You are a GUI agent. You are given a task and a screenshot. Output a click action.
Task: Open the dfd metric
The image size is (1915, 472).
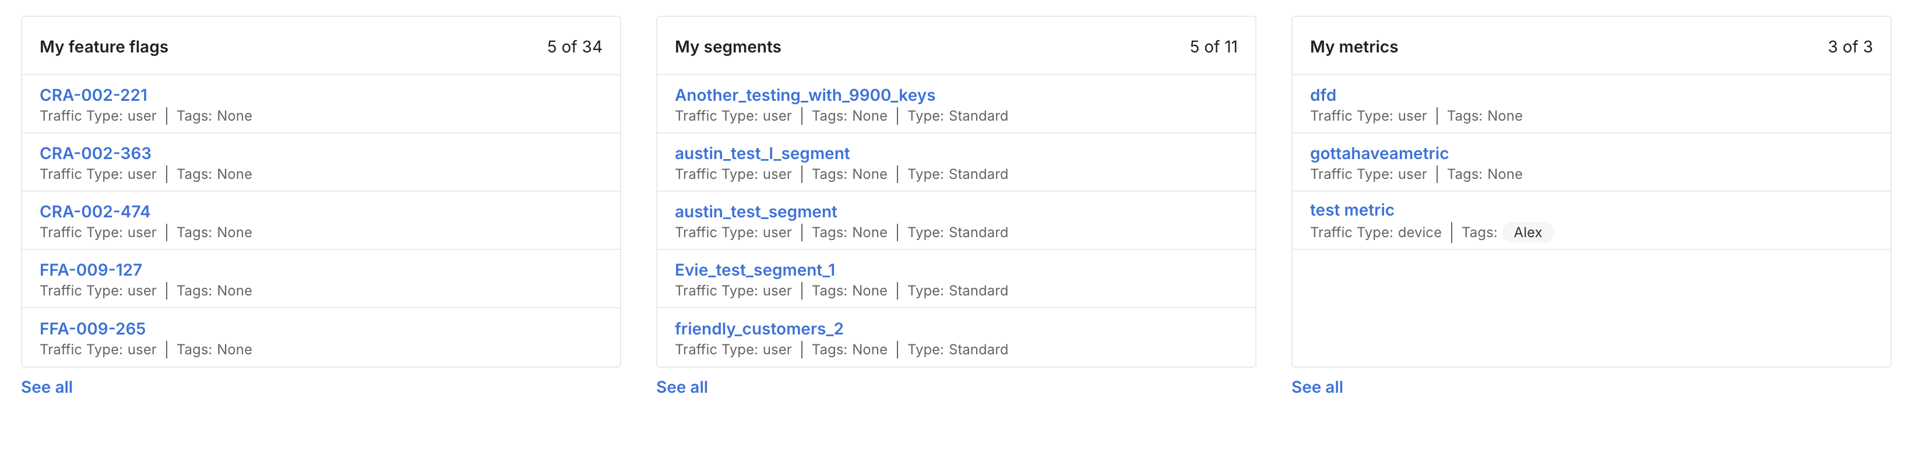pyautogui.click(x=1322, y=95)
